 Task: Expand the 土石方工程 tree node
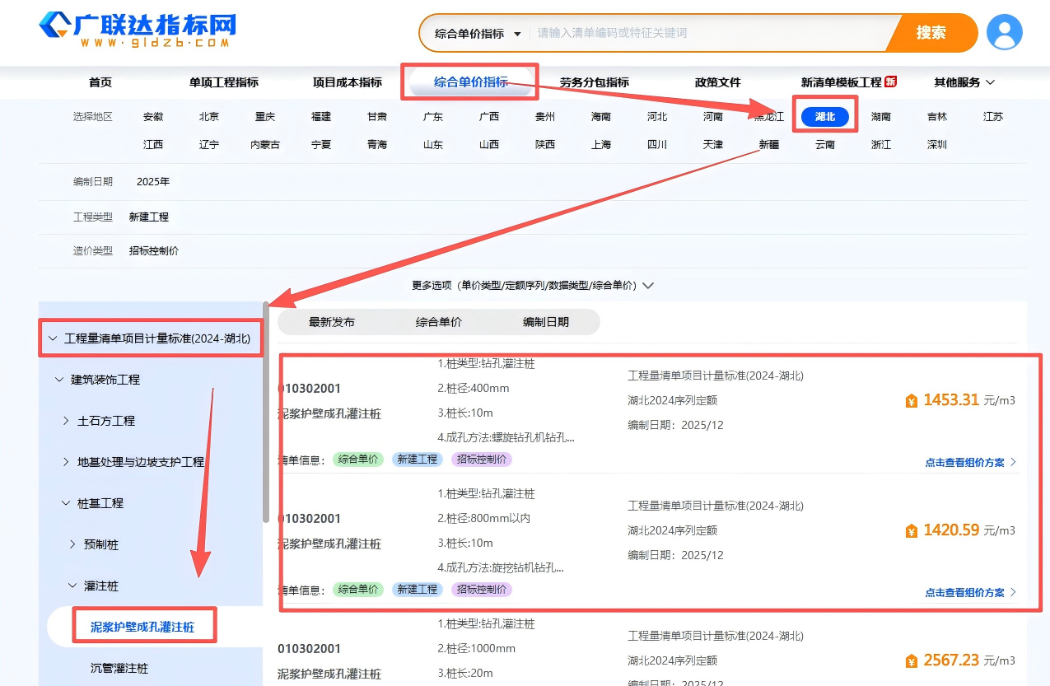[x=66, y=421]
